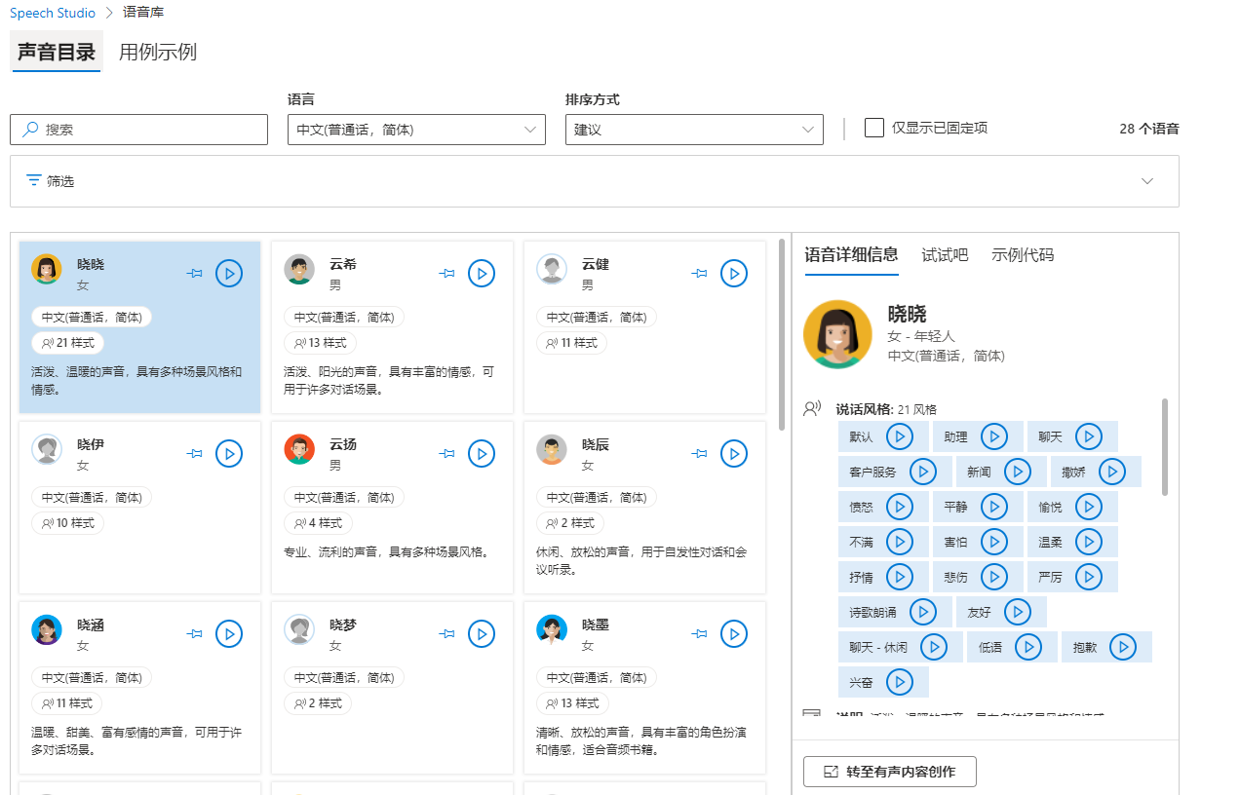This screenshot has height=795, width=1240.
Task: Play the 抱歉 style audio sample
Action: click(x=1123, y=647)
